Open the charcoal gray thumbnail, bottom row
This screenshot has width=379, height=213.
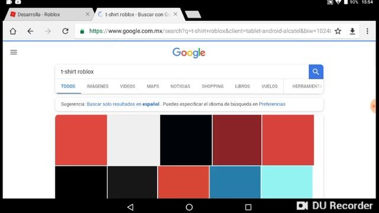click(133, 182)
